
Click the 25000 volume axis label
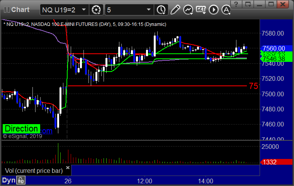pos(270,147)
